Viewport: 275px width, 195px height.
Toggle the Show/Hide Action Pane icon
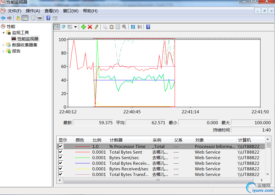[x=55, y=18]
